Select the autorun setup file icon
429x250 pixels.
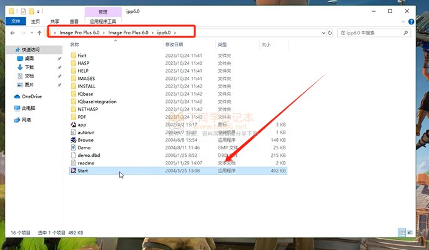tap(73, 132)
